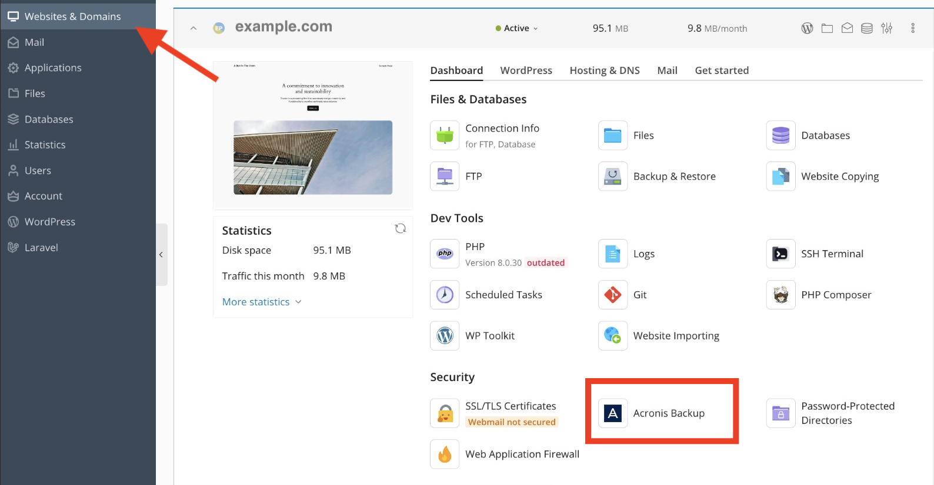
Task: Open Mail in sidebar
Action: tap(78, 42)
